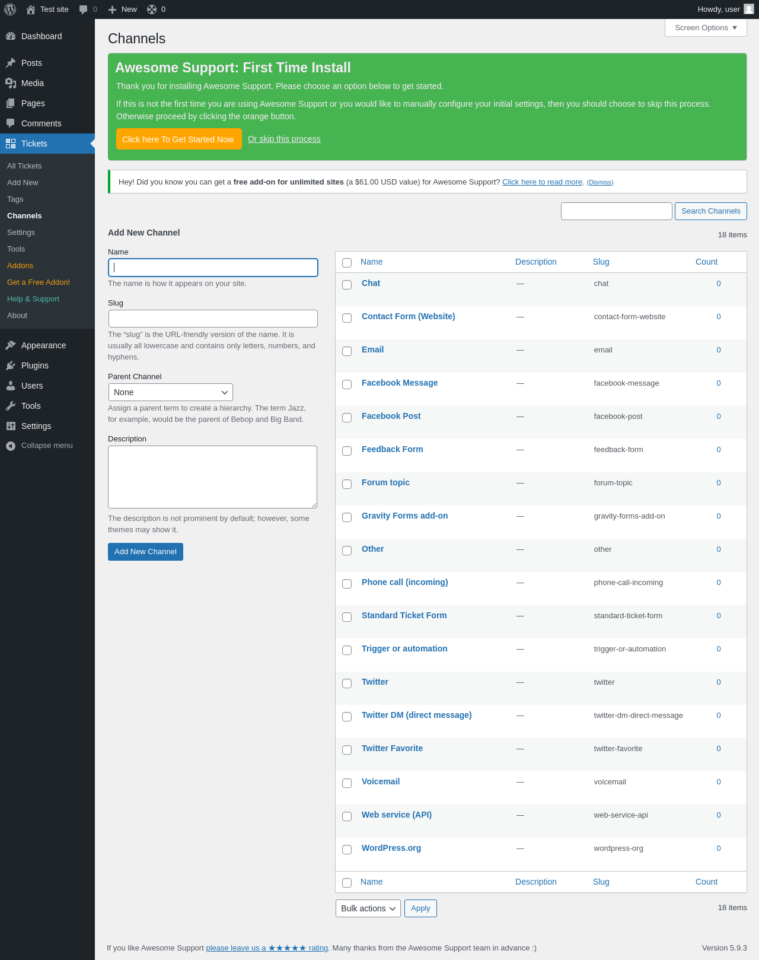Expand the Screen Options panel

pos(706,28)
